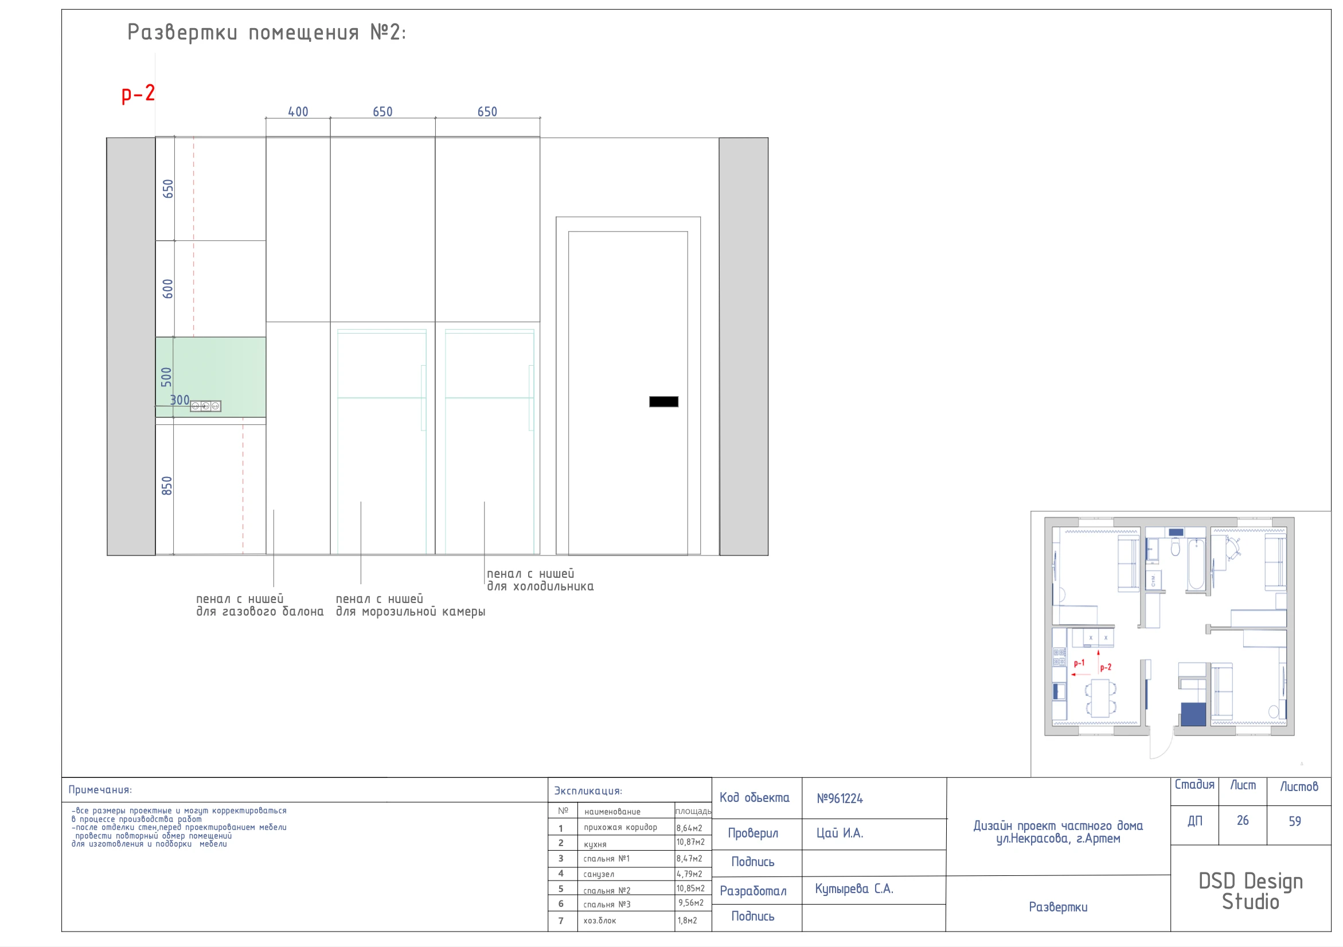
Task: Click the '№961224' object code cell
Action: (x=840, y=799)
